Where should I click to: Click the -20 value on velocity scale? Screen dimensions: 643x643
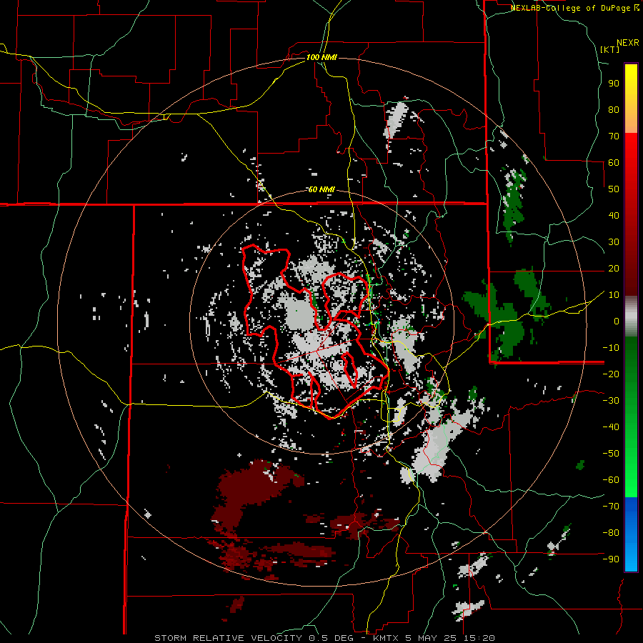(x=611, y=374)
